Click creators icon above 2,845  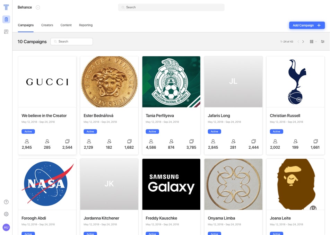pos(213,141)
